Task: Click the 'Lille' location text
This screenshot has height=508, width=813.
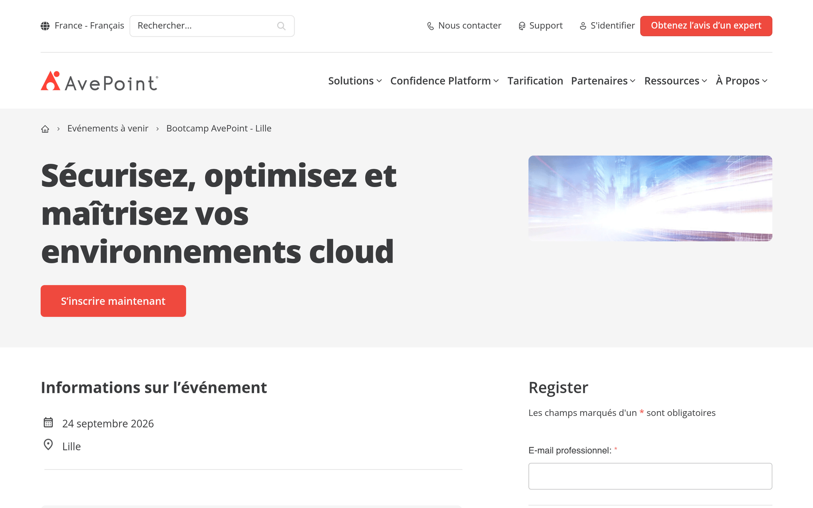Action: pyautogui.click(x=71, y=446)
